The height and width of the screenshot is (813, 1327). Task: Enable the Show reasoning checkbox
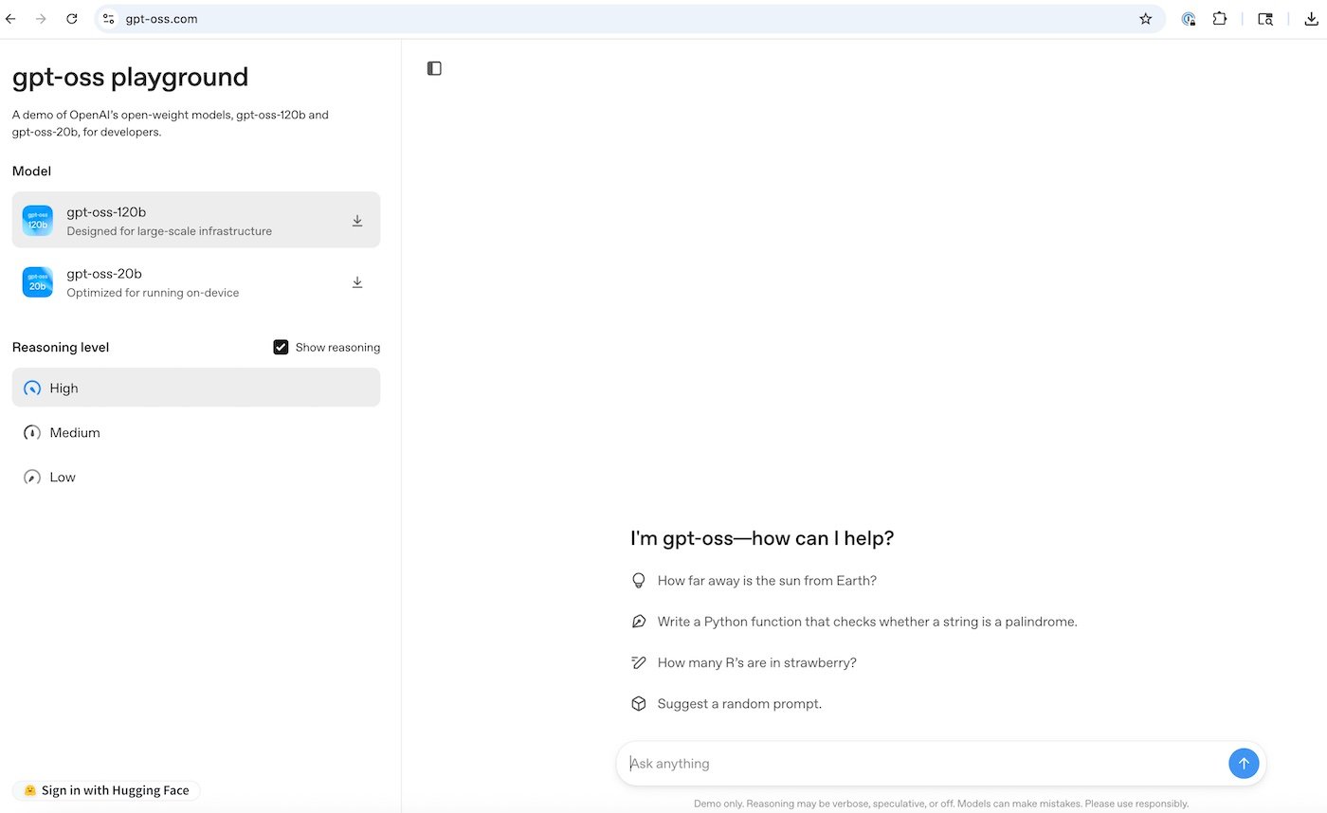(x=281, y=347)
